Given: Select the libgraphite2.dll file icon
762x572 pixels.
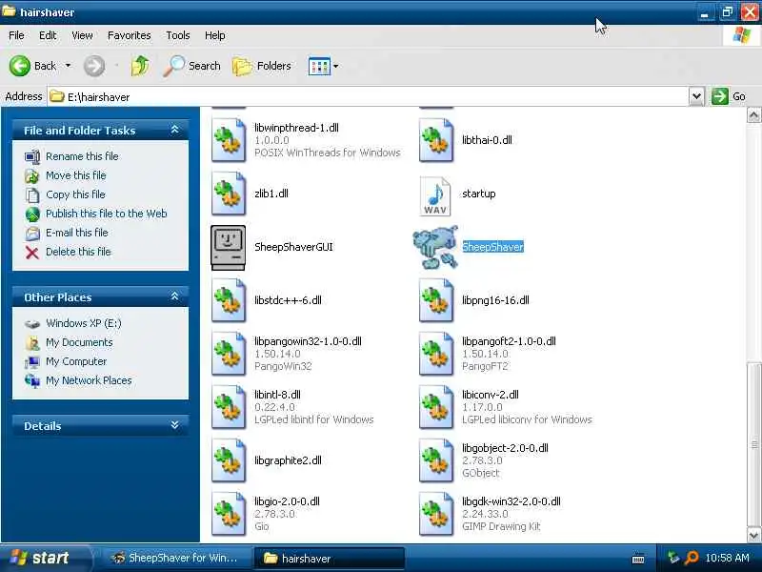Looking at the screenshot, I should click(x=229, y=460).
